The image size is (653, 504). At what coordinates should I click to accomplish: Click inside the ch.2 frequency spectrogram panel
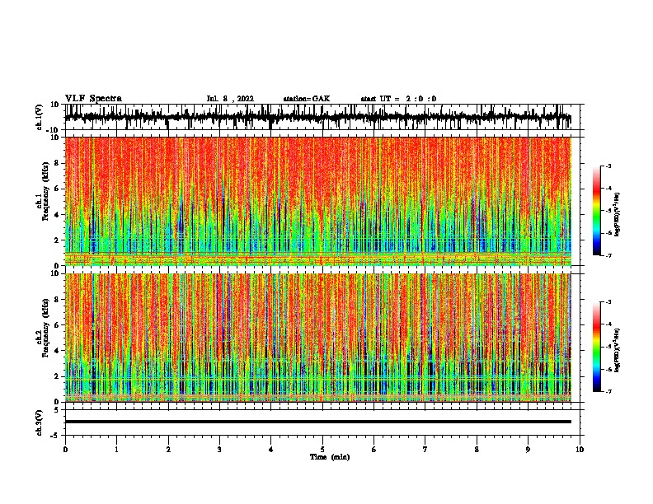318,338
